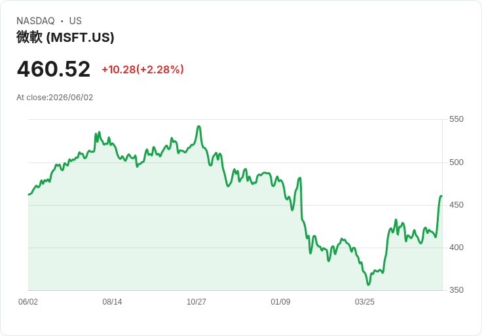Click the 460.52 current price
The image size is (482, 336).
[x=54, y=69]
